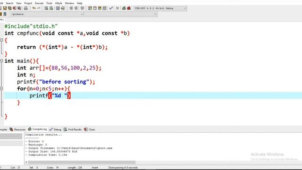Click the 'Compilation results...' log line
The width and height of the screenshot is (302, 170).
pyautogui.click(x=43, y=135)
